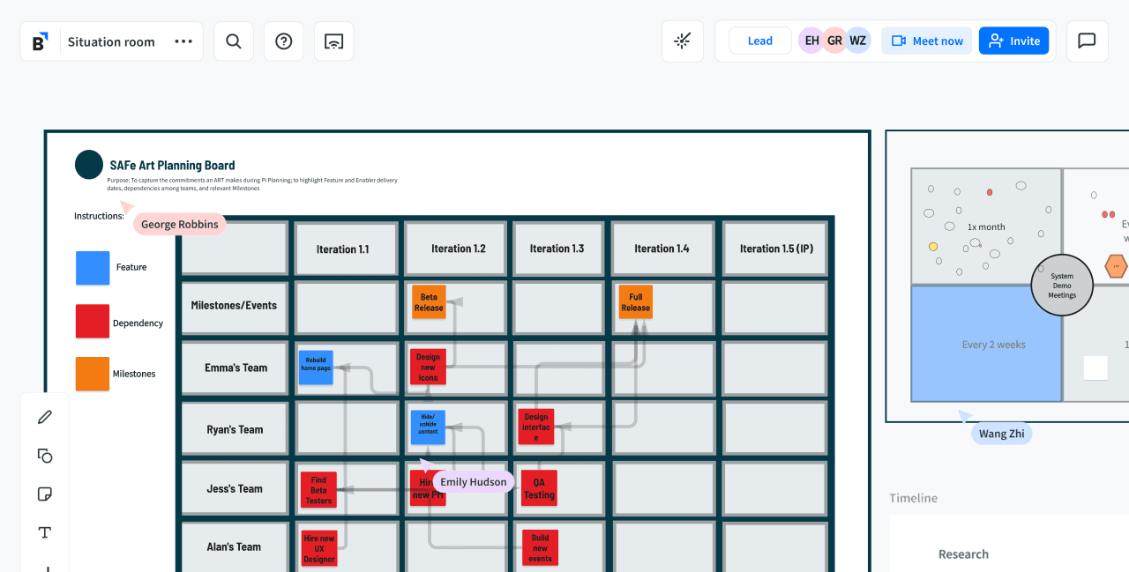Viewport: 1129px width, 572px height.
Task: Select the Shapes tool
Action: tap(45, 456)
